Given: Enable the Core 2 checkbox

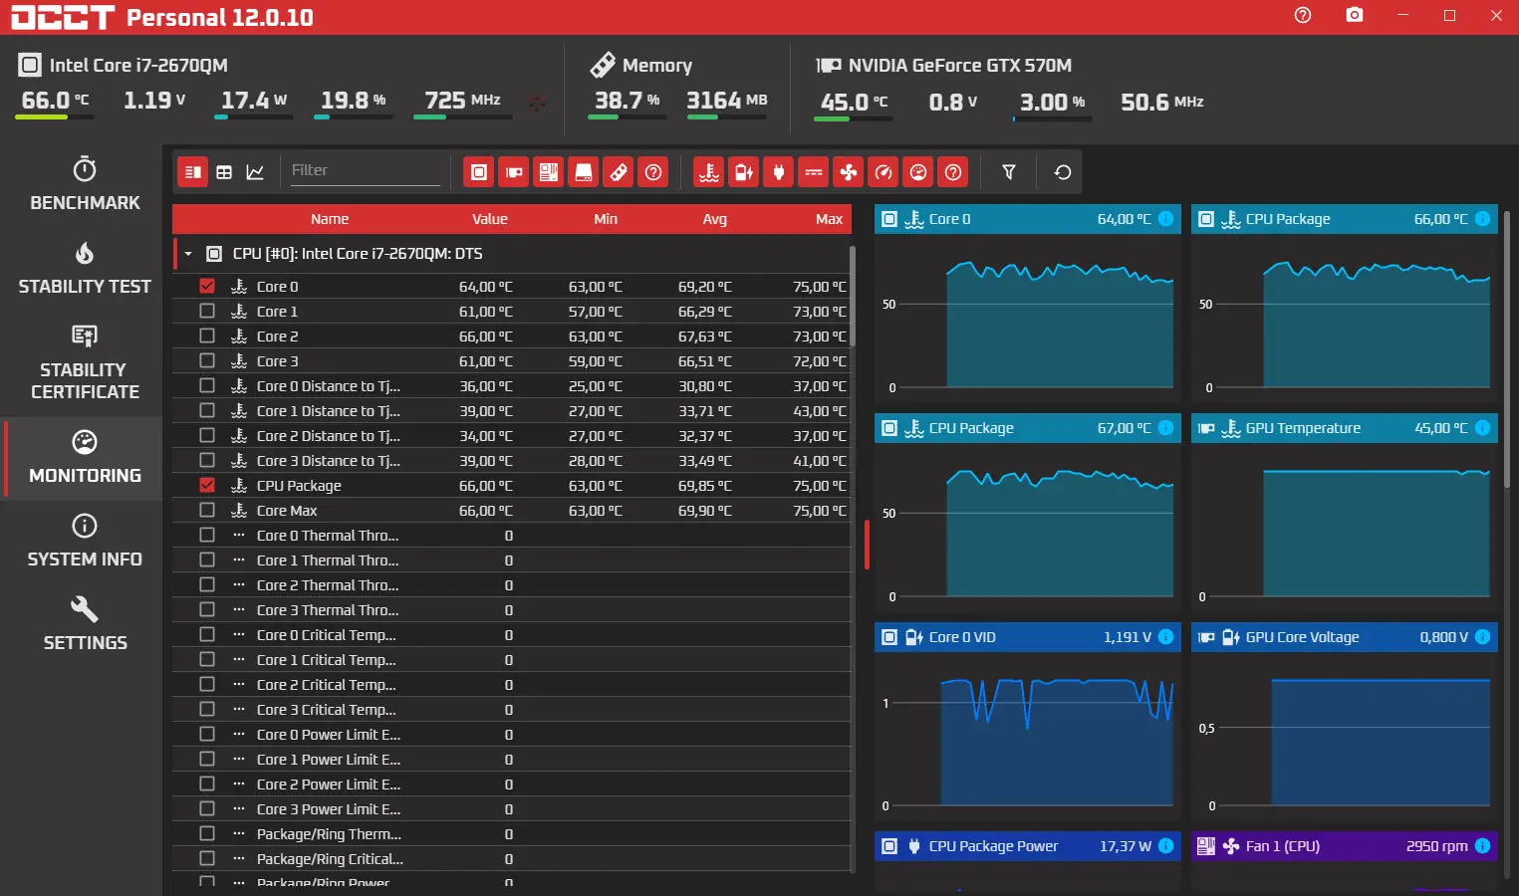Looking at the screenshot, I should tap(207, 336).
